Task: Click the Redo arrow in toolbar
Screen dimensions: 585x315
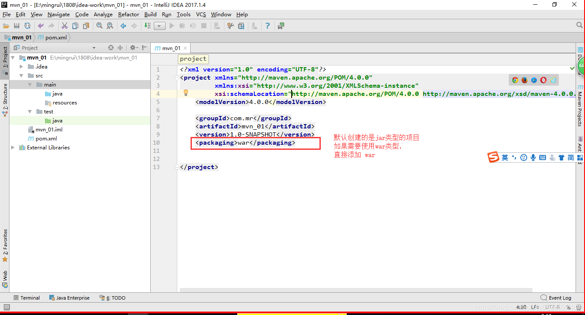Action: 51,26
